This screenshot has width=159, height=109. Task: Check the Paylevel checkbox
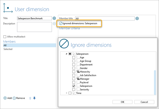point(74,82)
